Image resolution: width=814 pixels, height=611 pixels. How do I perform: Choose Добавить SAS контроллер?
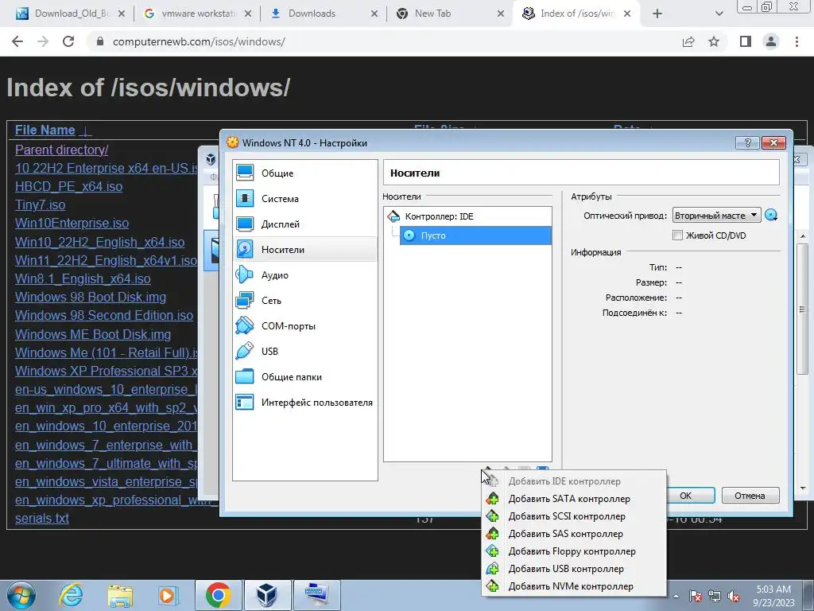(x=574, y=534)
